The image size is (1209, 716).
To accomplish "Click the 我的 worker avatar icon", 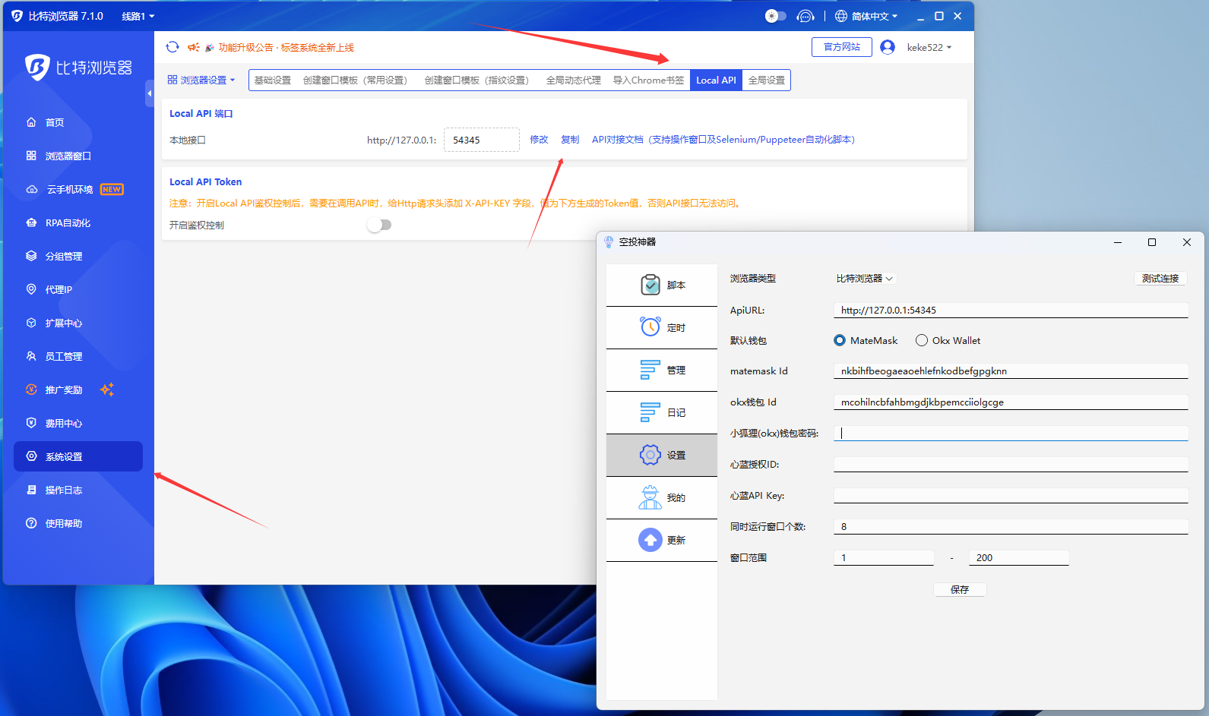I will click(x=650, y=497).
